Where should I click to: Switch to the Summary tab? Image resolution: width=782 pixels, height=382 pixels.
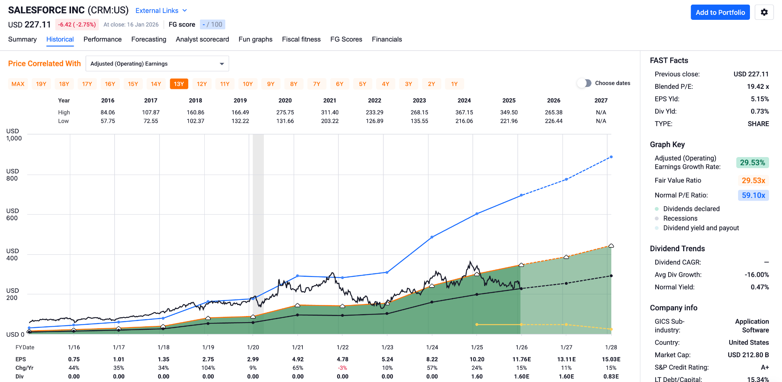coord(22,39)
